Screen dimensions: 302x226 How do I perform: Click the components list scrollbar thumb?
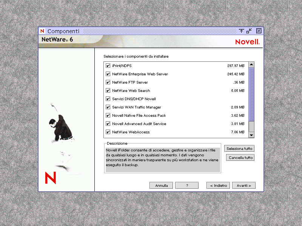click(251, 95)
